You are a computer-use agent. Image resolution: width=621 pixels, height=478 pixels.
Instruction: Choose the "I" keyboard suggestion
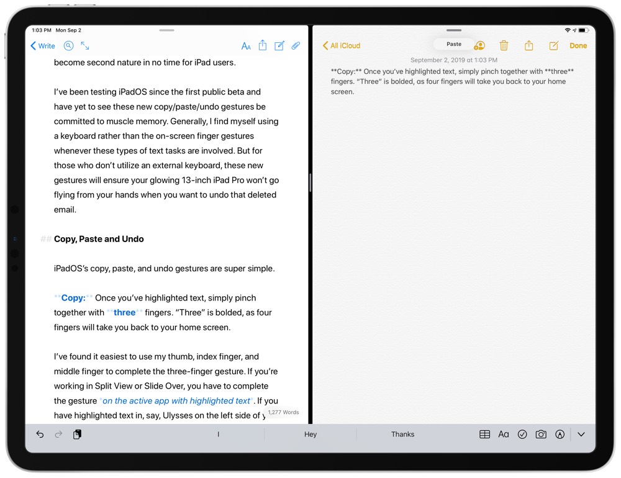[218, 435]
